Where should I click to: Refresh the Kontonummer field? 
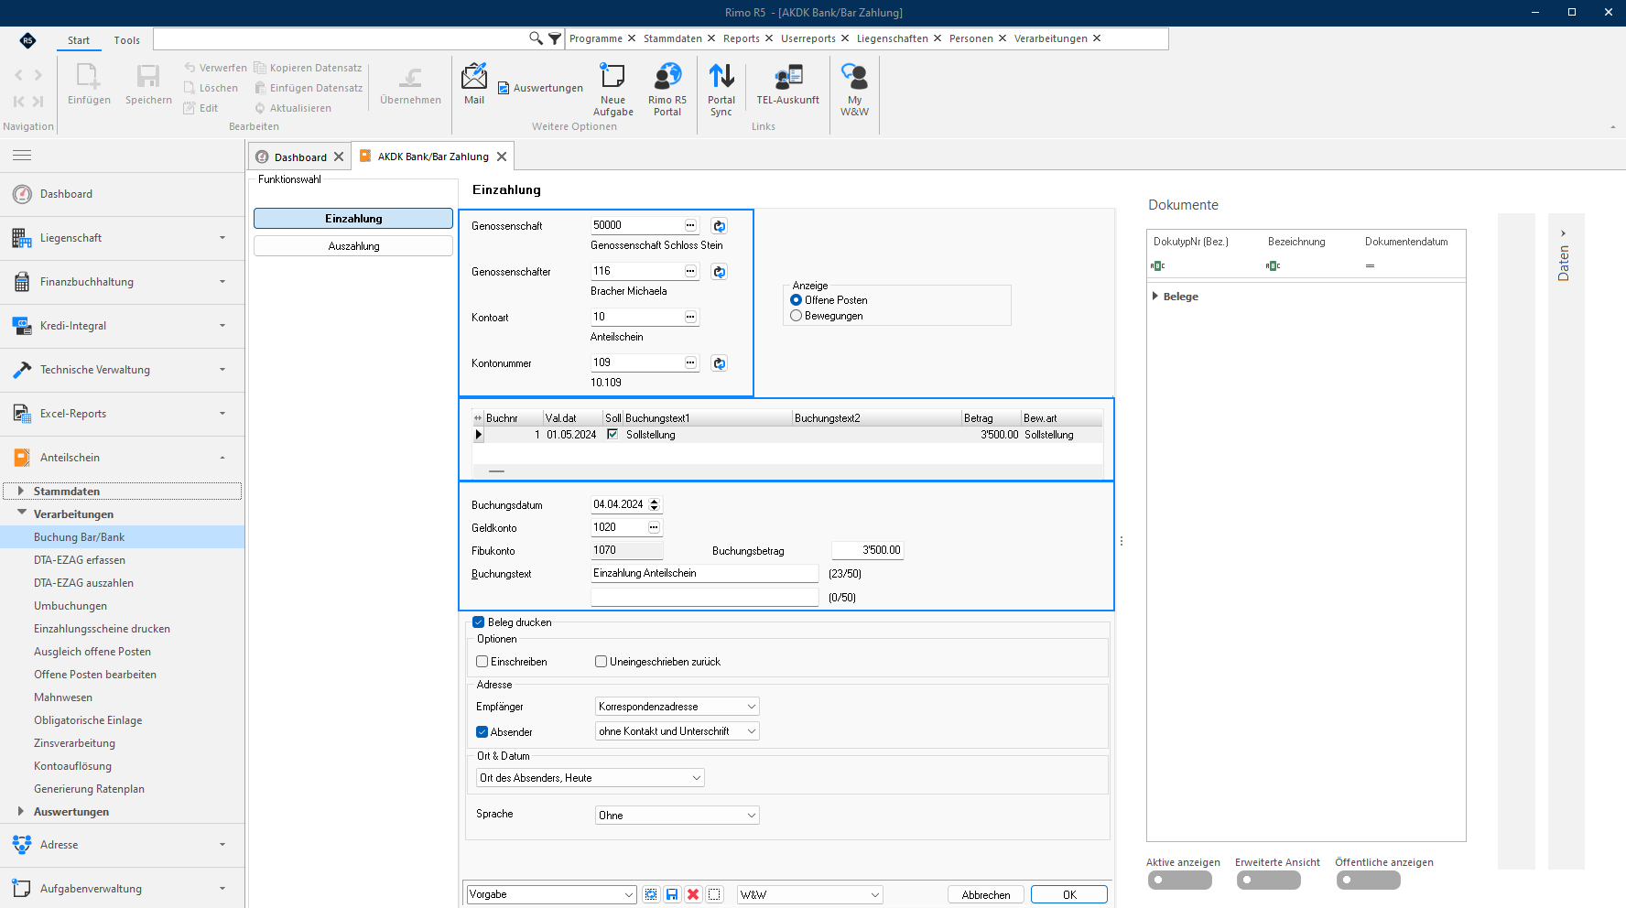point(720,362)
